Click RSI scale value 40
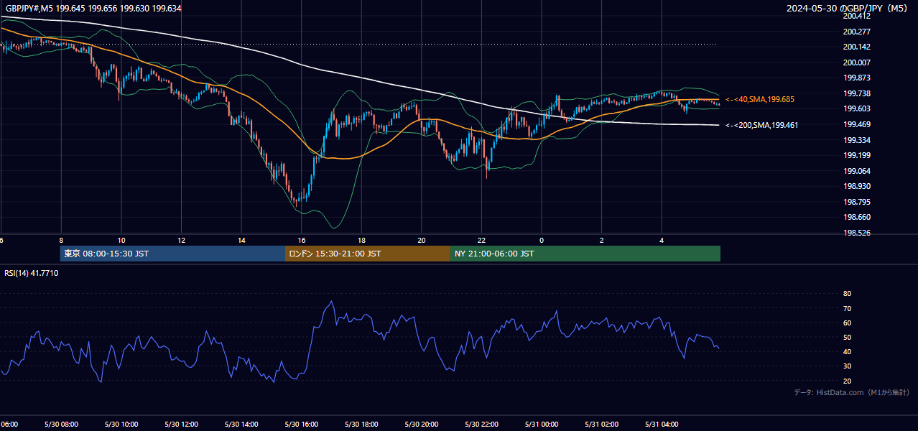 click(x=847, y=352)
